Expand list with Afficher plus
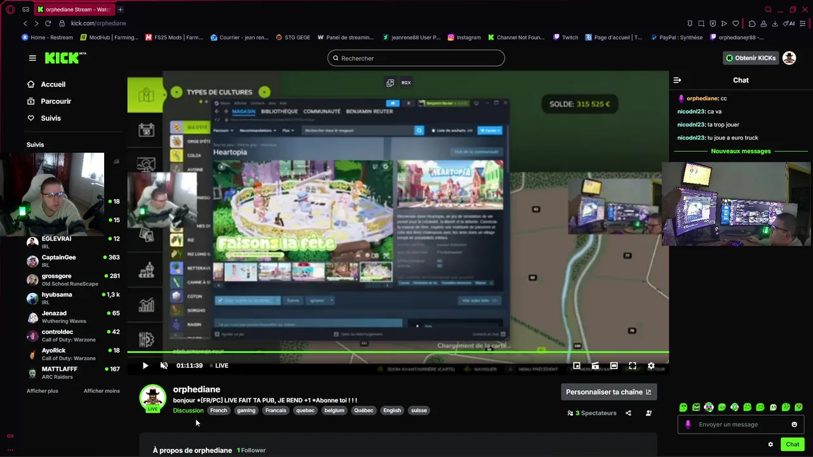Screen dimensions: 813x457 tap(42, 391)
